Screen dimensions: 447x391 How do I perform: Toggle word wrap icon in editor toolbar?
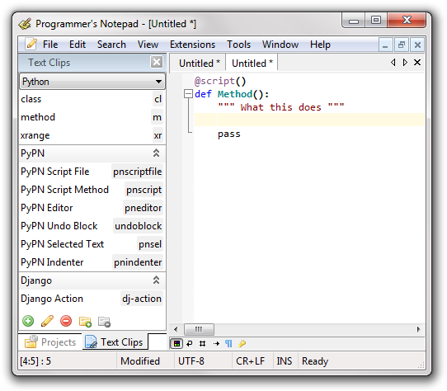(190, 344)
